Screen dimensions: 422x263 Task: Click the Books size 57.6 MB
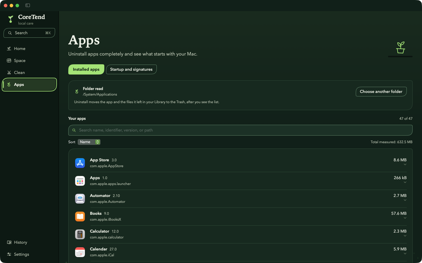pyautogui.click(x=399, y=213)
